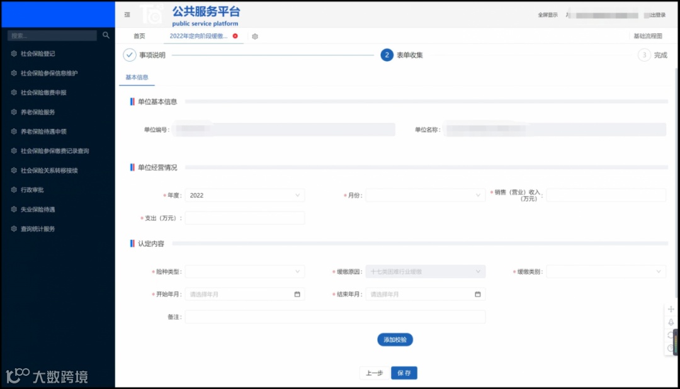Click the step 2 circle for 表单收集

coord(387,55)
